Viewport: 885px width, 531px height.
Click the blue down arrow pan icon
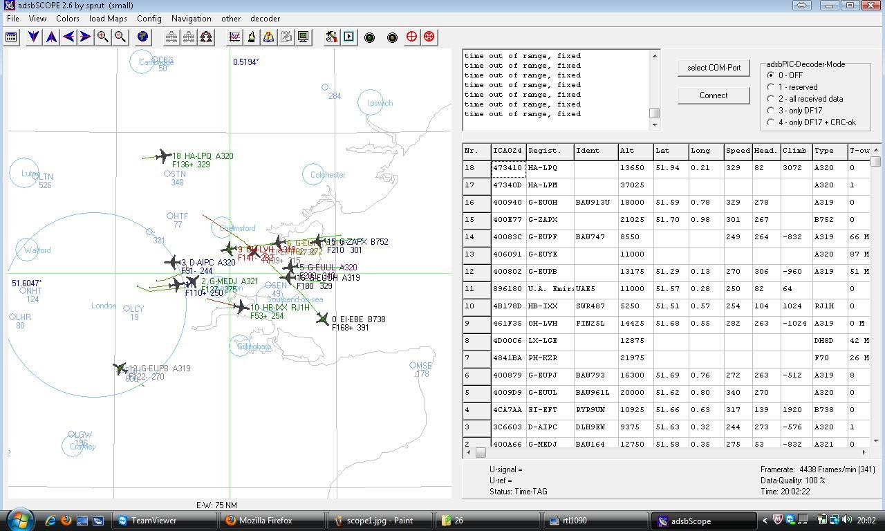click(33, 37)
